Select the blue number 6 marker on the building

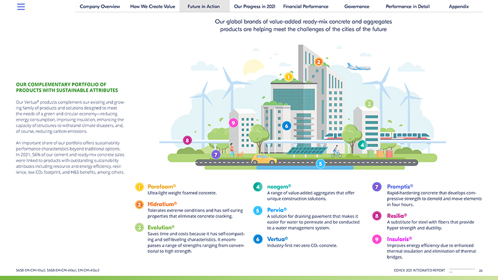pyautogui.click(x=287, y=126)
